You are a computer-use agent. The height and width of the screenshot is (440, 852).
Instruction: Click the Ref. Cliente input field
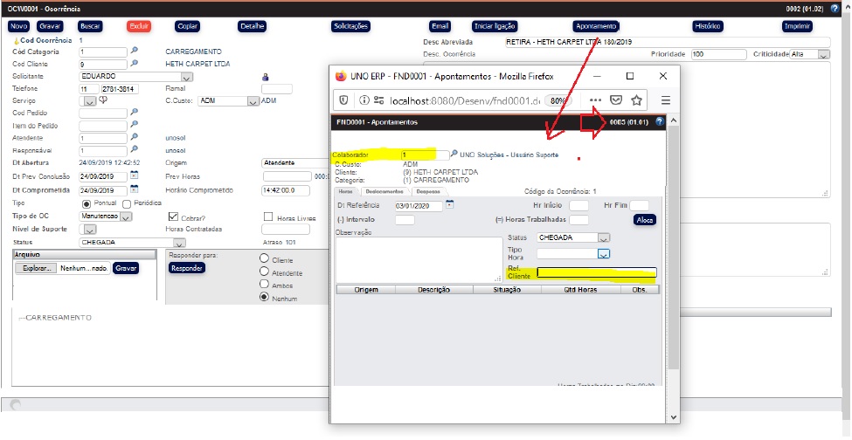click(596, 272)
